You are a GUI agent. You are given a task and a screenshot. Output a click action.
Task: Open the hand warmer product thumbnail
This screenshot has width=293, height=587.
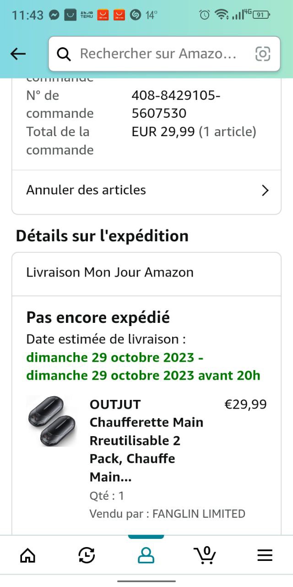tap(51, 421)
